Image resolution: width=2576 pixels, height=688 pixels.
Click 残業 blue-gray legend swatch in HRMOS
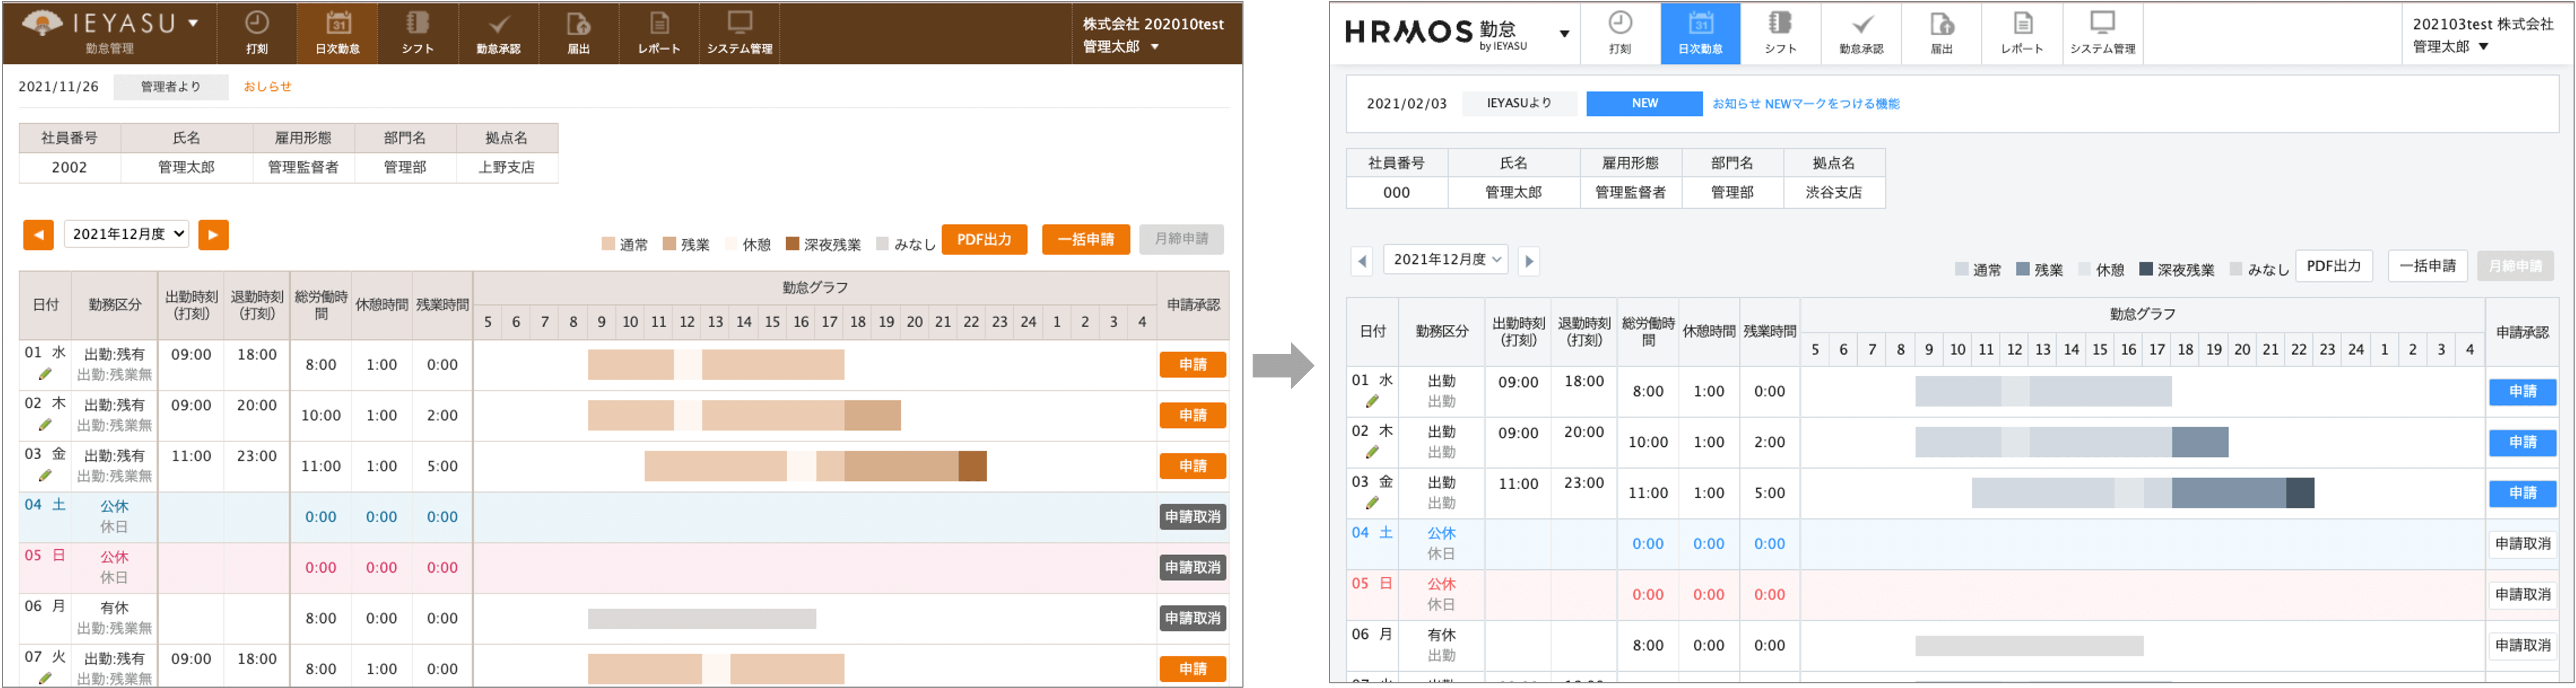click(x=2023, y=269)
